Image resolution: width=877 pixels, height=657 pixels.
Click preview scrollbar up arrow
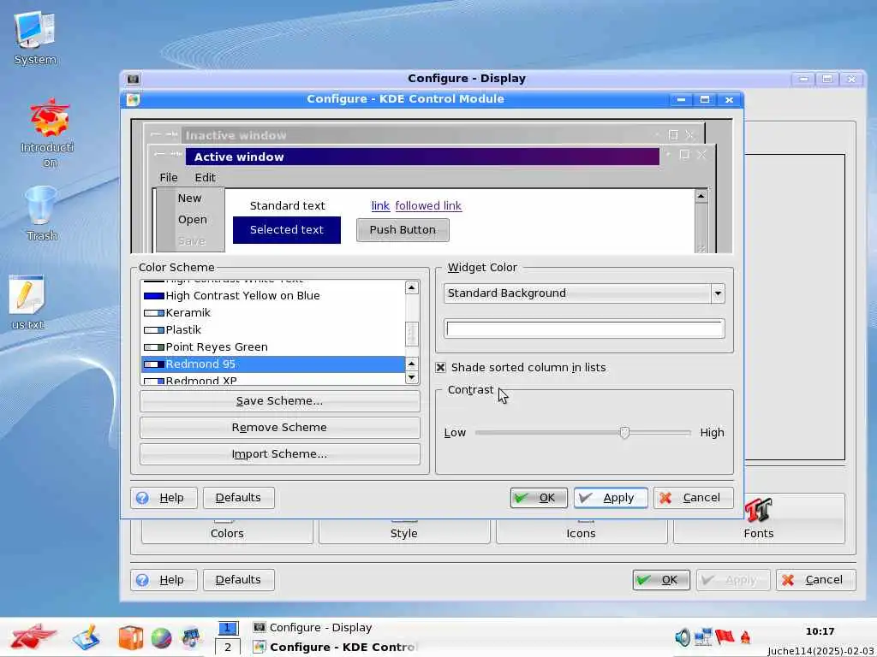[x=701, y=196]
